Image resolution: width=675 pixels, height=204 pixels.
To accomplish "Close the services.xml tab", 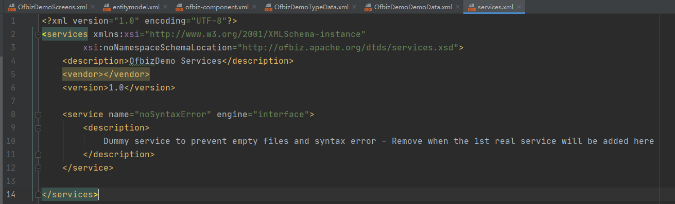I will pos(520,7).
